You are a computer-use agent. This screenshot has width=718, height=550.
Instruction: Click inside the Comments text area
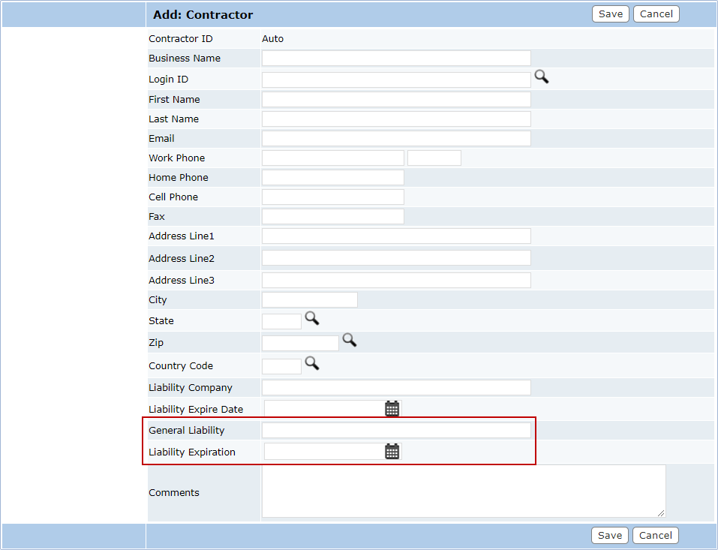coord(464,491)
